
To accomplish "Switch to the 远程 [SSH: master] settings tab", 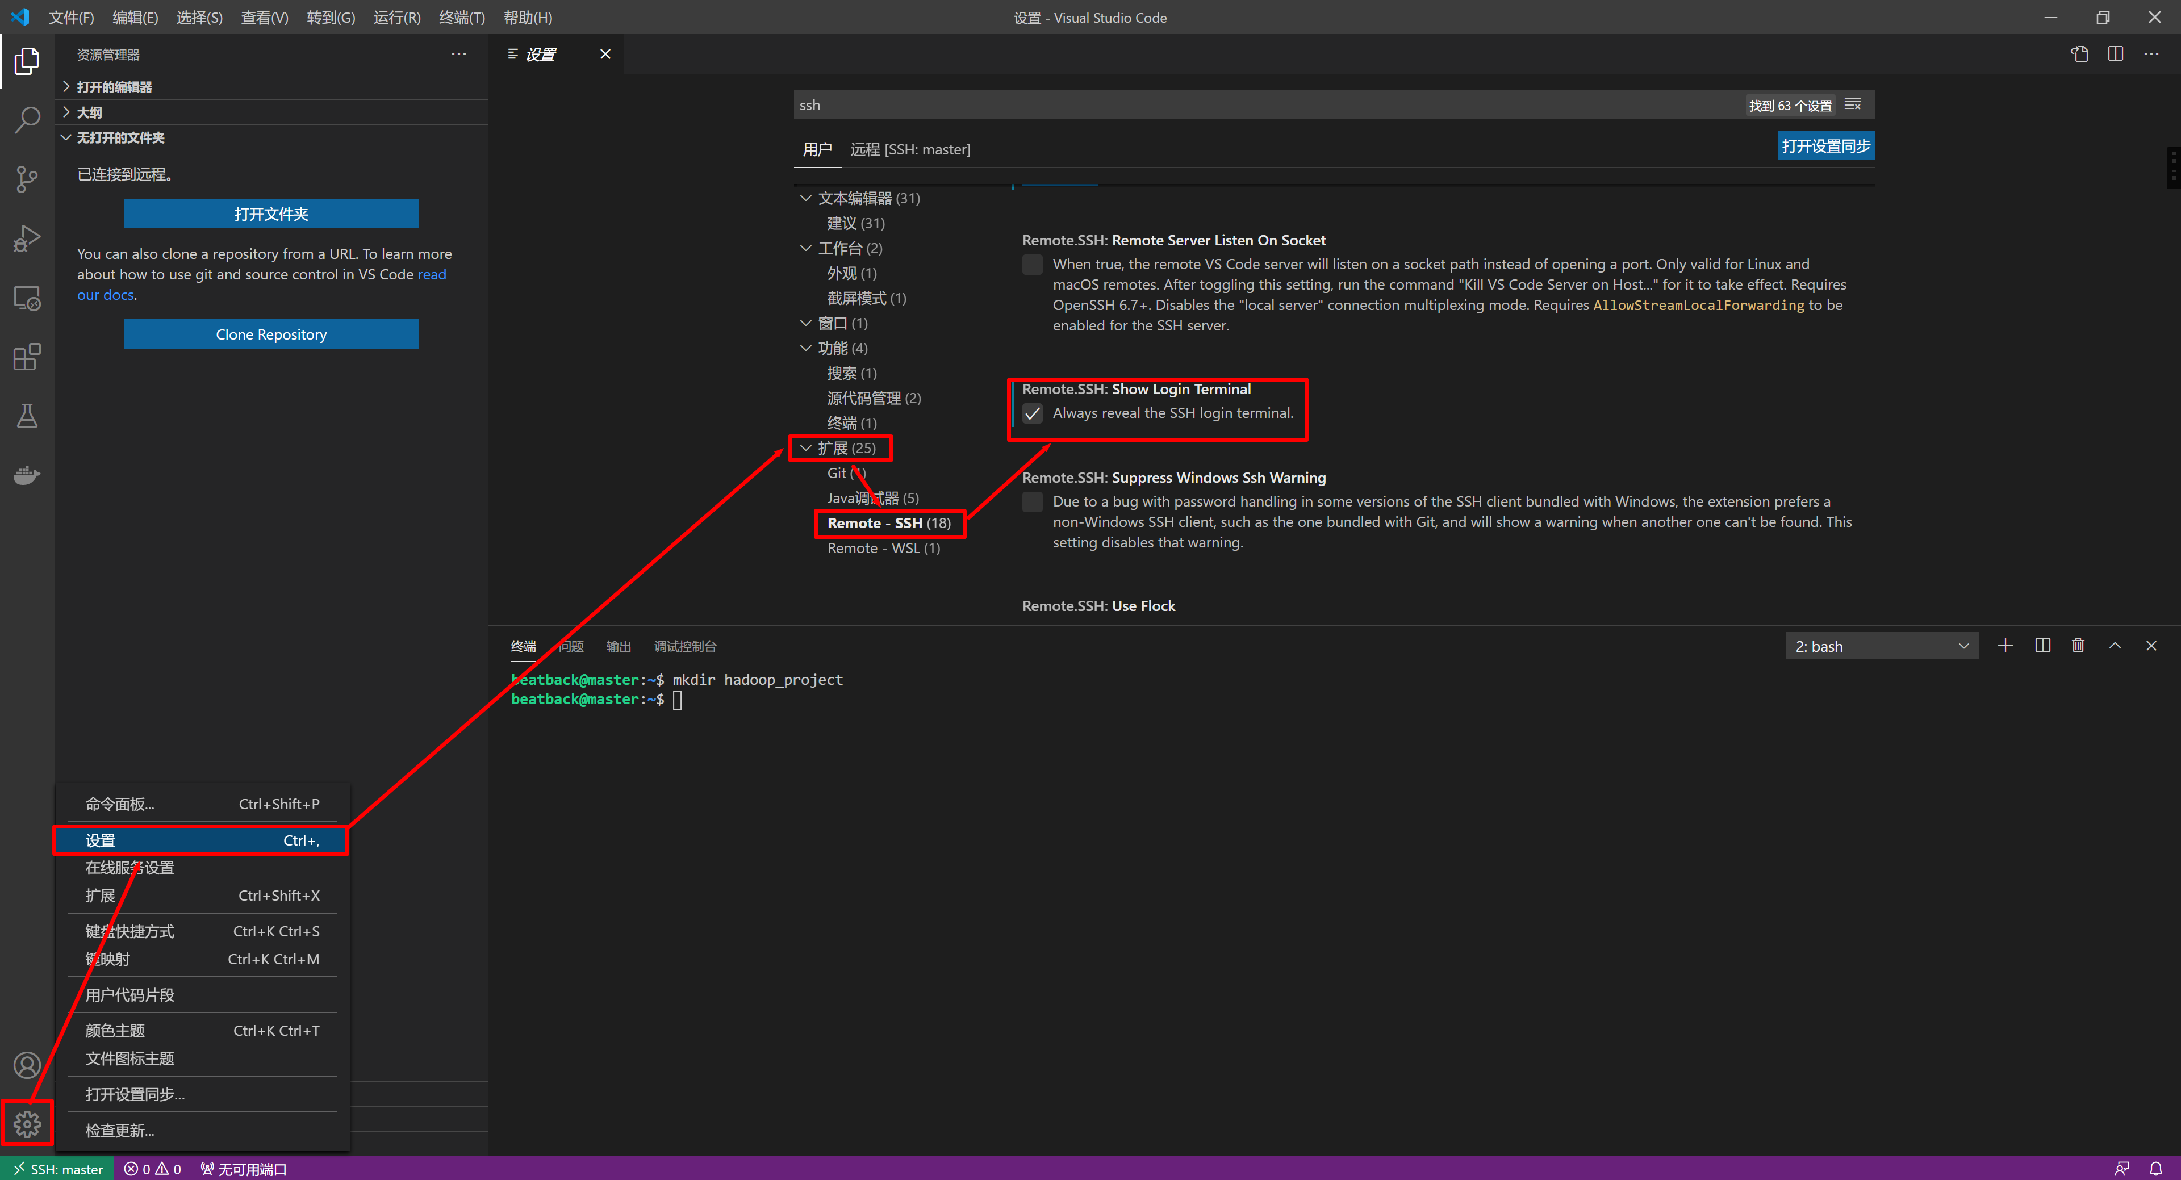I will point(911,149).
